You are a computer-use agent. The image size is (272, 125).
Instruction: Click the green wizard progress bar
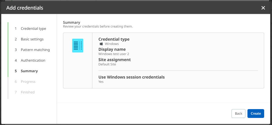pyautogui.click(x=8, y=49)
